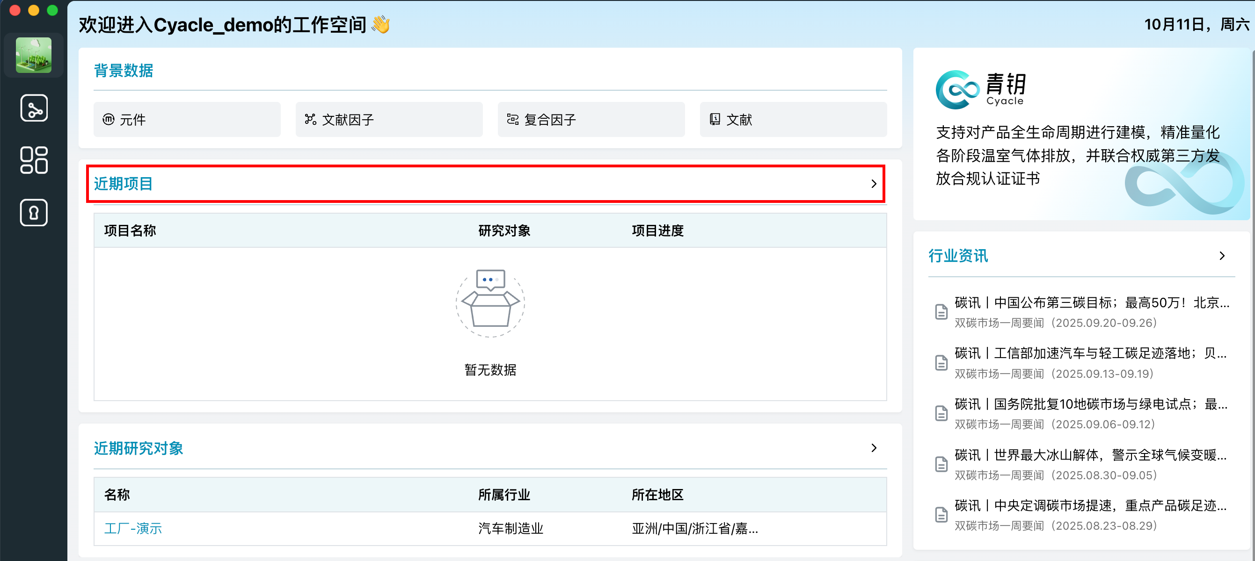
Task: Open the 工厂-演示 research object link
Action: pyautogui.click(x=133, y=528)
